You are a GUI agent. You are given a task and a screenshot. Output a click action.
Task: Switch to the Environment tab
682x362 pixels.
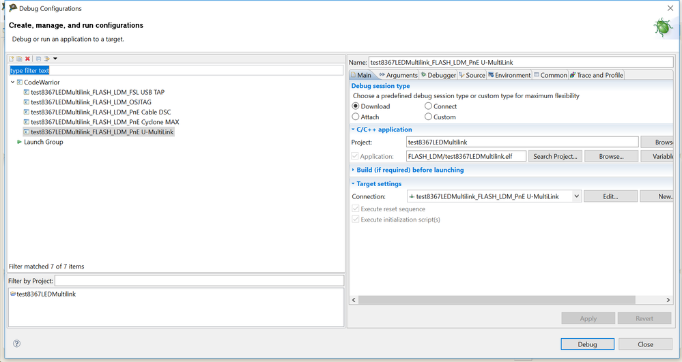coord(509,75)
